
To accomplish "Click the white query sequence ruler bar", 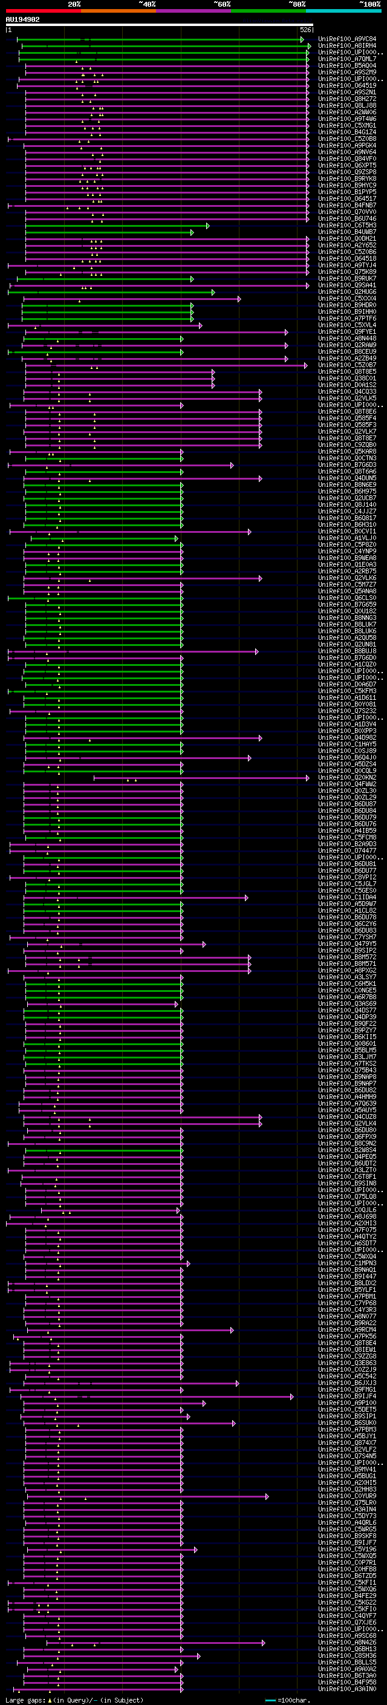I will click(160, 25).
